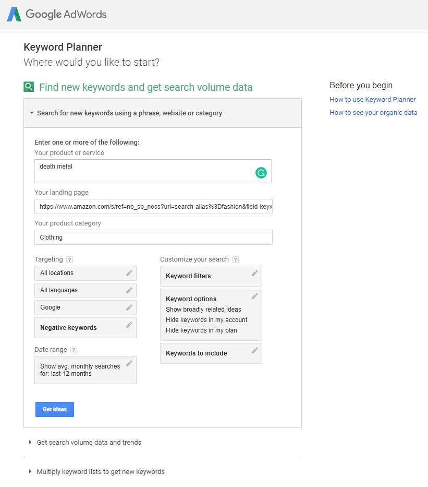Screen dimensions: 428x487
Task: Open How to use Keyword Planner link
Action: (x=373, y=99)
